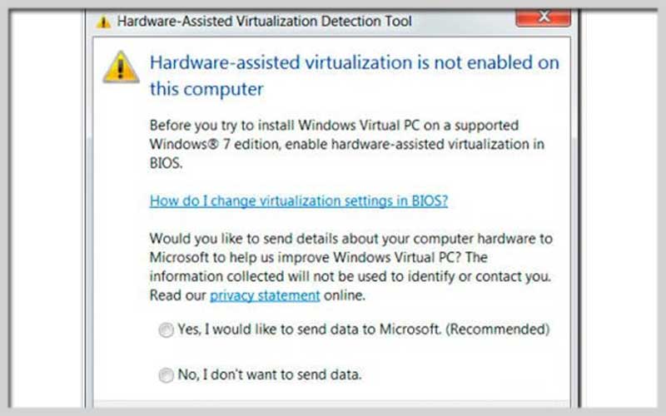This screenshot has height=416, width=666.
Task: Open 'How do I change virtualization settings in BIOS?' link
Action: click(x=299, y=201)
